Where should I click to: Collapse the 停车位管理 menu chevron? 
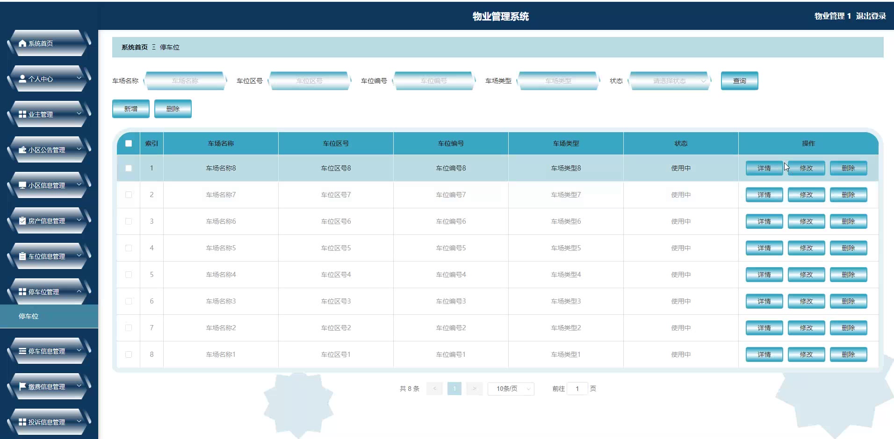79,291
